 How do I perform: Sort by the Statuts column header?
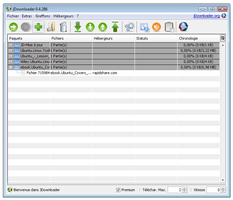(156, 38)
